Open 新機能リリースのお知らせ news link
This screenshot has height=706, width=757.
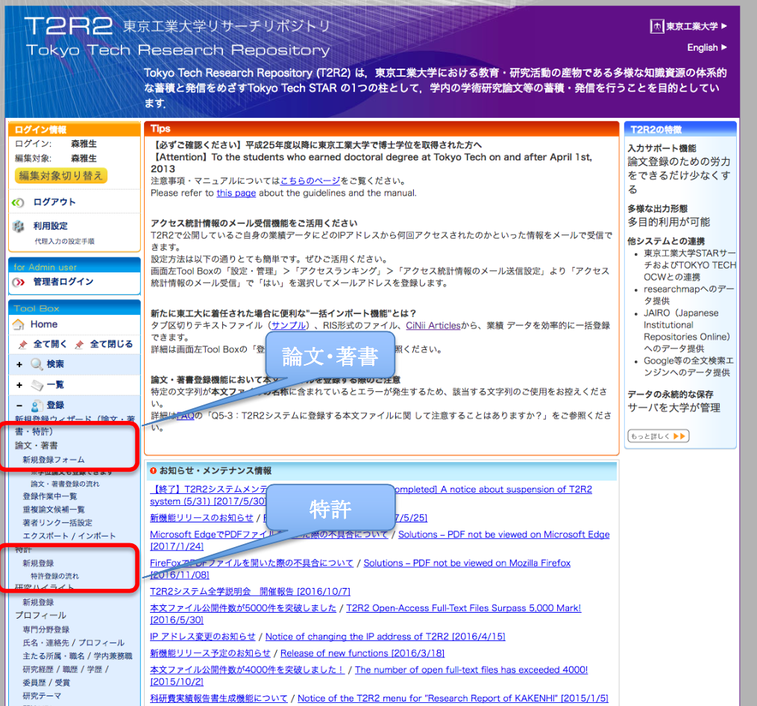click(x=201, y=518)
